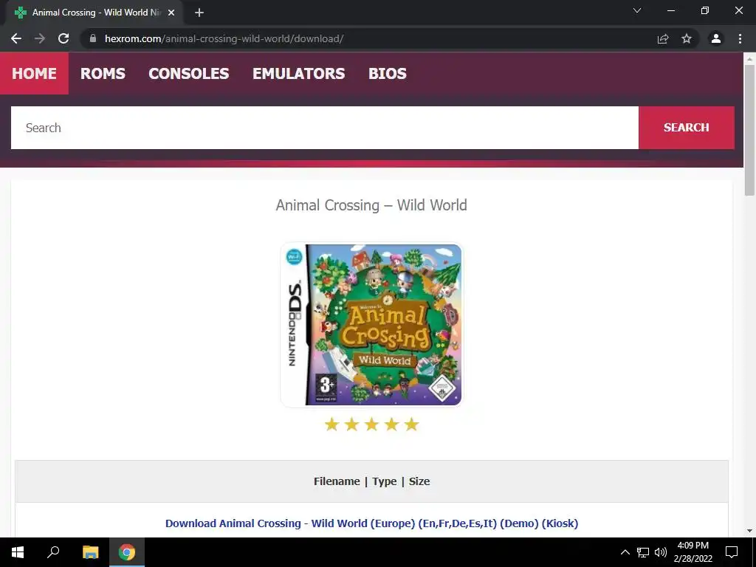Open a new tab with plus

199,13
